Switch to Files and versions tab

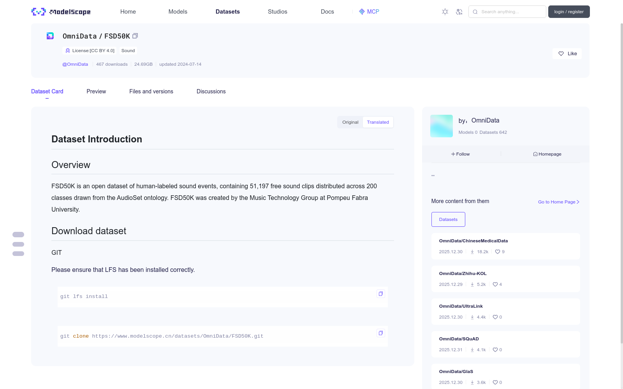pyautogui.click(x=151, y=91)
